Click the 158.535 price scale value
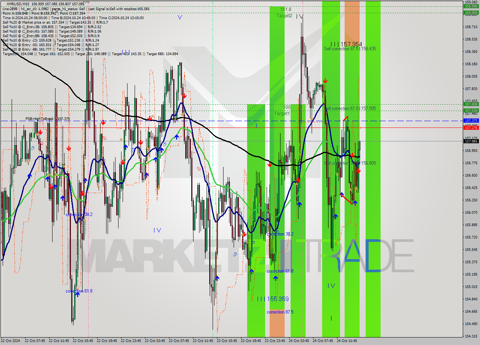This screenshot has width=480, height=345. [x=471, y=39]
